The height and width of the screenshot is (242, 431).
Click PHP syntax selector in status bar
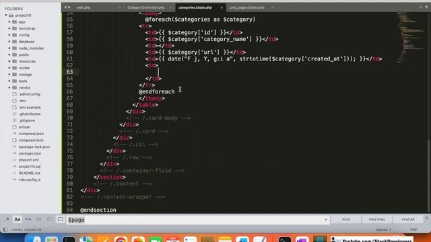click(413, 230)
